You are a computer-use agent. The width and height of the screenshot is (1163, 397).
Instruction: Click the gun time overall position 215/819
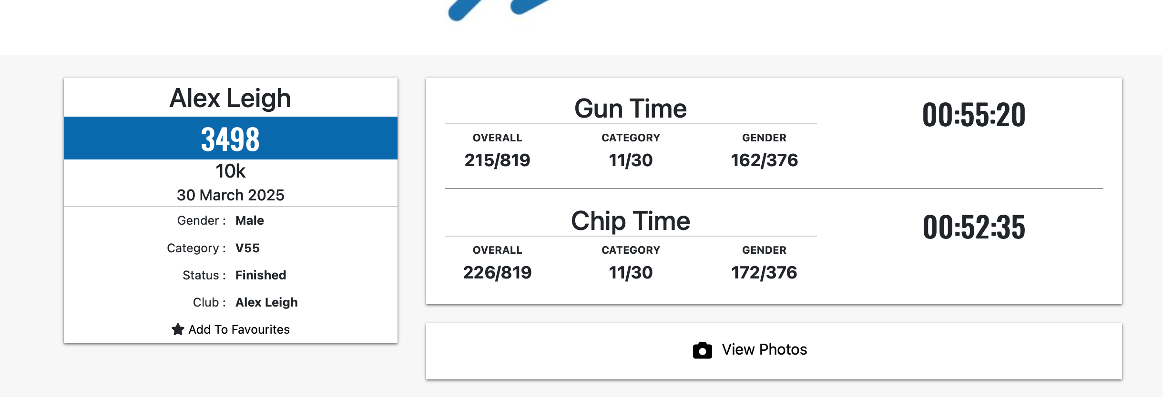click(x=497, y=160)
